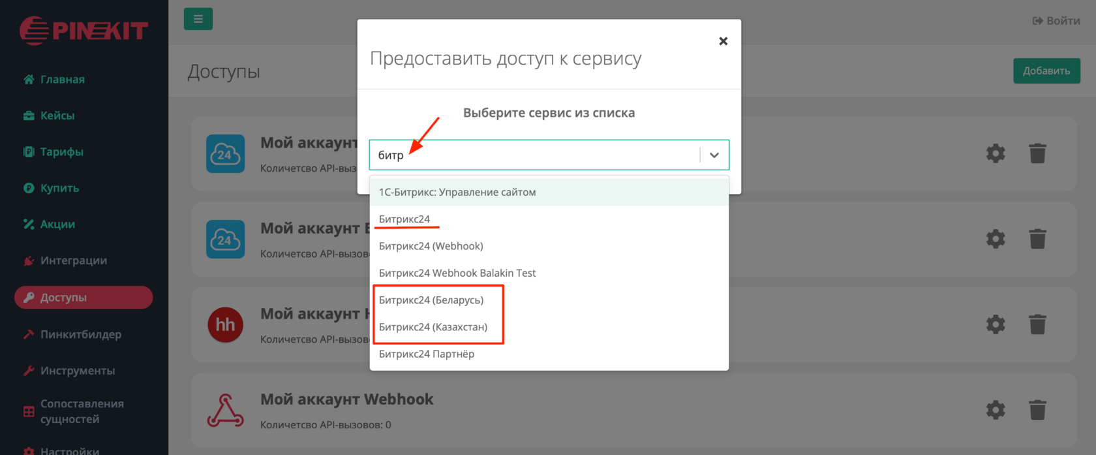Open settings gear for first account row

[x=996, y=154]
